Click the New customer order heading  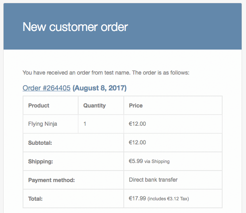coord(75,27)
